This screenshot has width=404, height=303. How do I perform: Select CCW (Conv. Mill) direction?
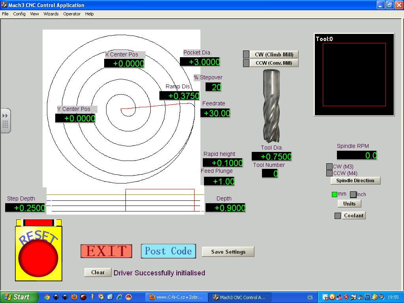point(274,63)
